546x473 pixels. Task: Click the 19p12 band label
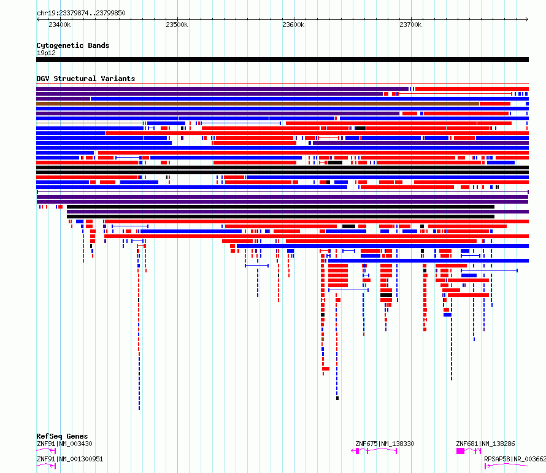(46, 53)
